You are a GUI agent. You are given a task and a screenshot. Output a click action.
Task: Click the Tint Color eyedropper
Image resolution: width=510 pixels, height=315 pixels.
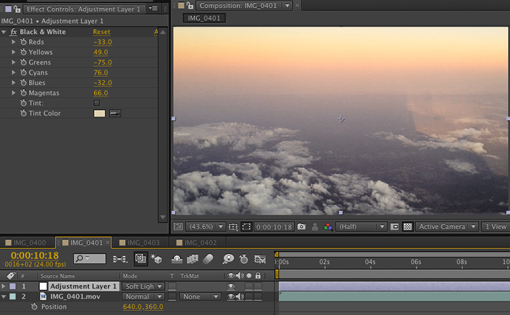pos(116,113)
